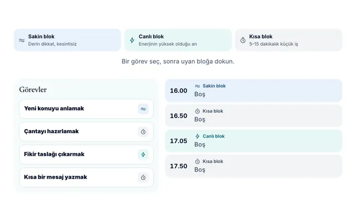Click lightning icon on Fikir taslağı çıkarmak task

[143, 155]
